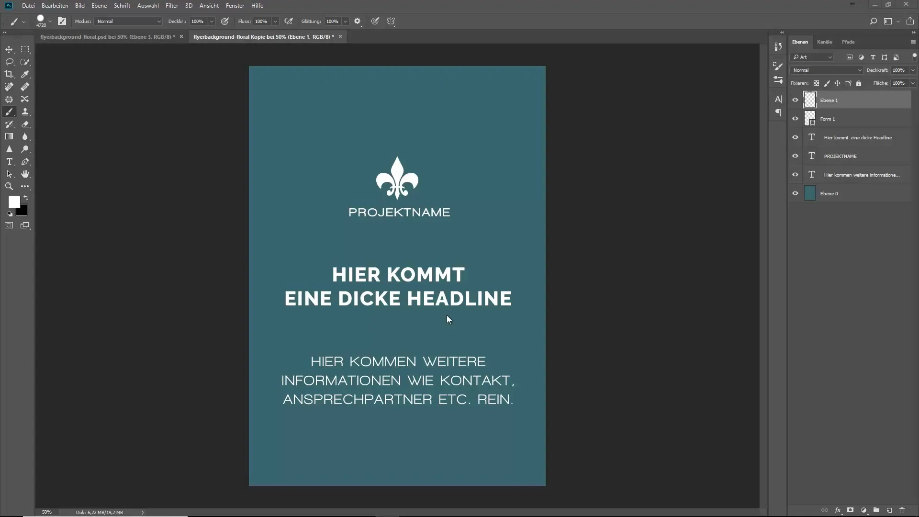Select the Horizontal Type tool

pyautogui.click(x=9, y=161)
